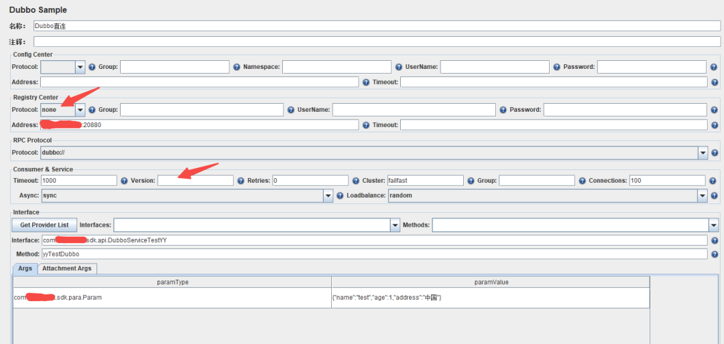Click Get Provider List button
724x344 pixels.
tap(44, 225)
